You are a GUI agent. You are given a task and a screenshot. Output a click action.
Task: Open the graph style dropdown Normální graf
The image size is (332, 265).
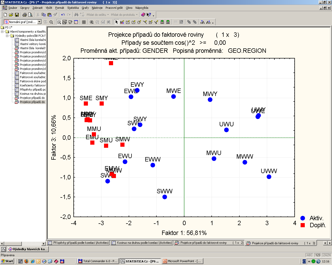[x=39, y=22]
